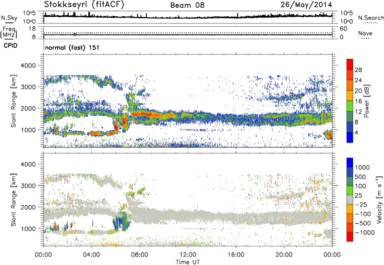Image resolution: width=384 pixels, height=265 pixels.
Task: Click the gray segment of velocity colorbar
Action: 350,199
